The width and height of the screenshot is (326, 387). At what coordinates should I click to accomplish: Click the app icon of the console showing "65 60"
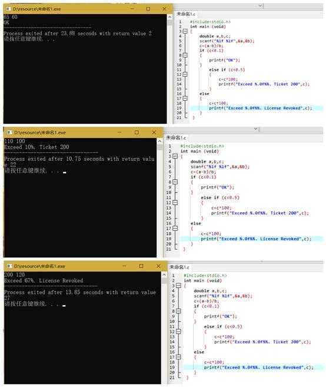(x=9, y=9)
